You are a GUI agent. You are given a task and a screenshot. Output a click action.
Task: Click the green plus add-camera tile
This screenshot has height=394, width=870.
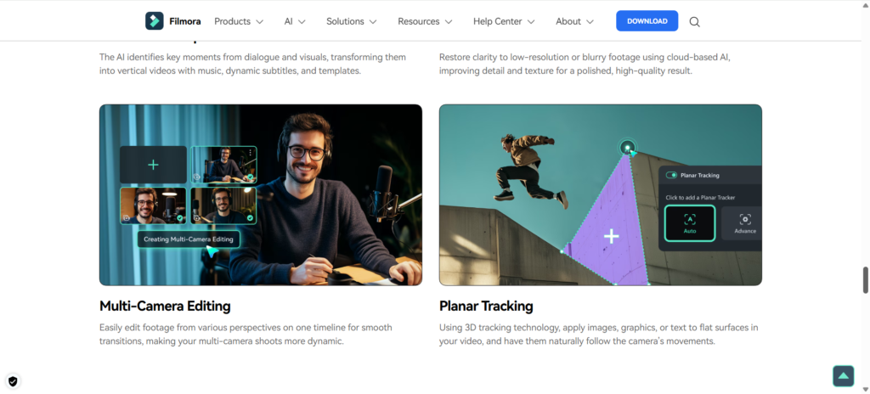pos(153,165)
